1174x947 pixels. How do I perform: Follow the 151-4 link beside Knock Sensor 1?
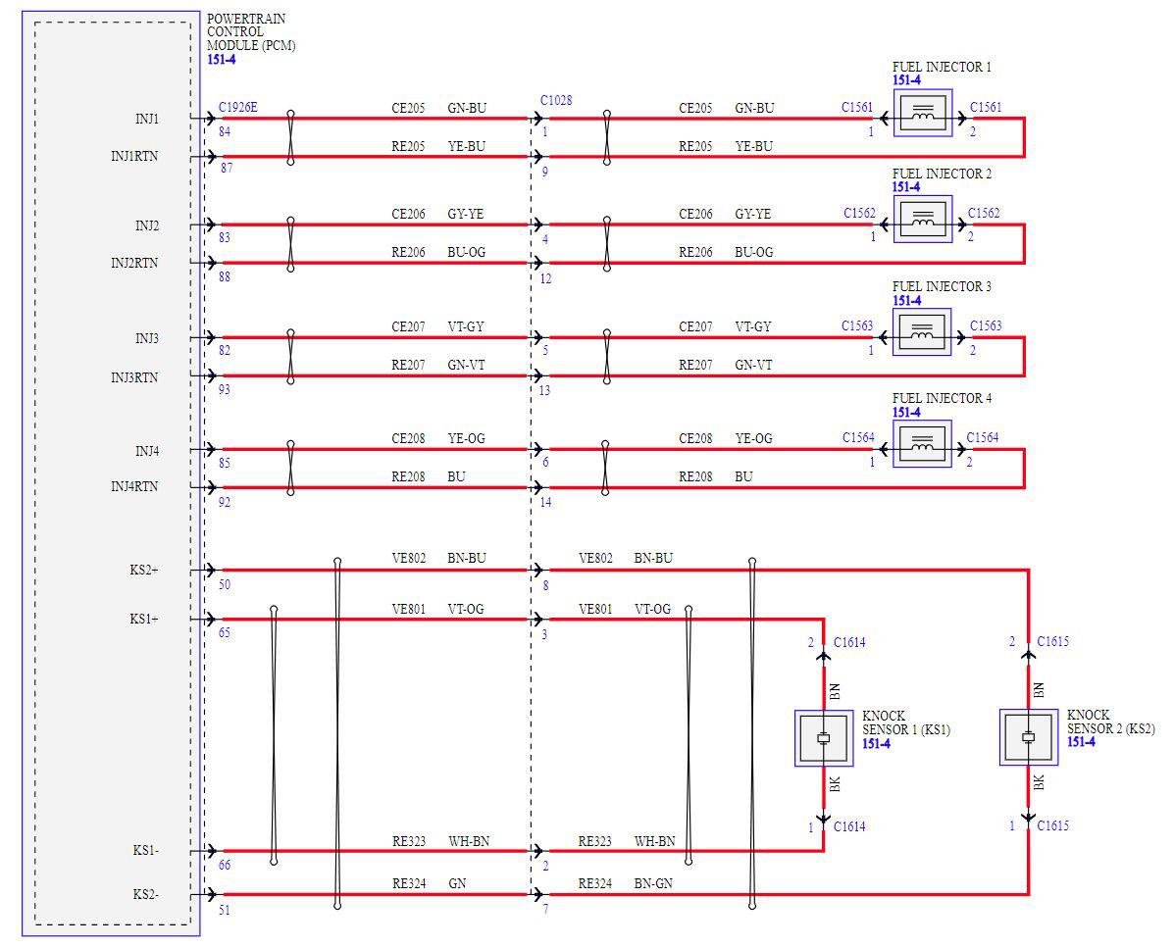[876, 743]
